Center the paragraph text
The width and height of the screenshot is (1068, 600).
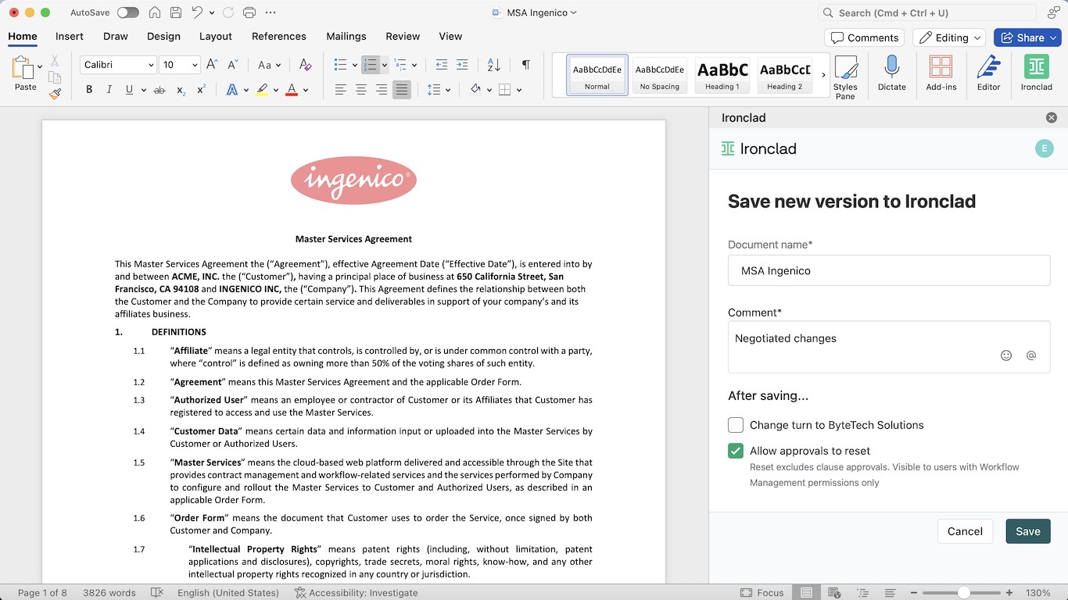[361, 90]
